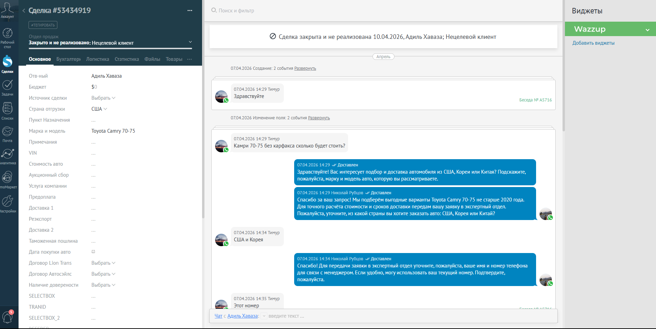Viewport: 656px width, 329px height.
Task: Switch to Логистика tab
Action: tap(98, 59)
